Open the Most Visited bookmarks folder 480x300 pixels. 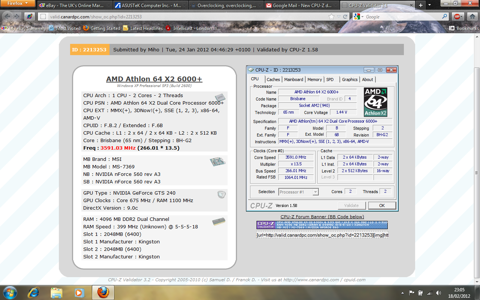pyautogui.click(x=64, y=28)
